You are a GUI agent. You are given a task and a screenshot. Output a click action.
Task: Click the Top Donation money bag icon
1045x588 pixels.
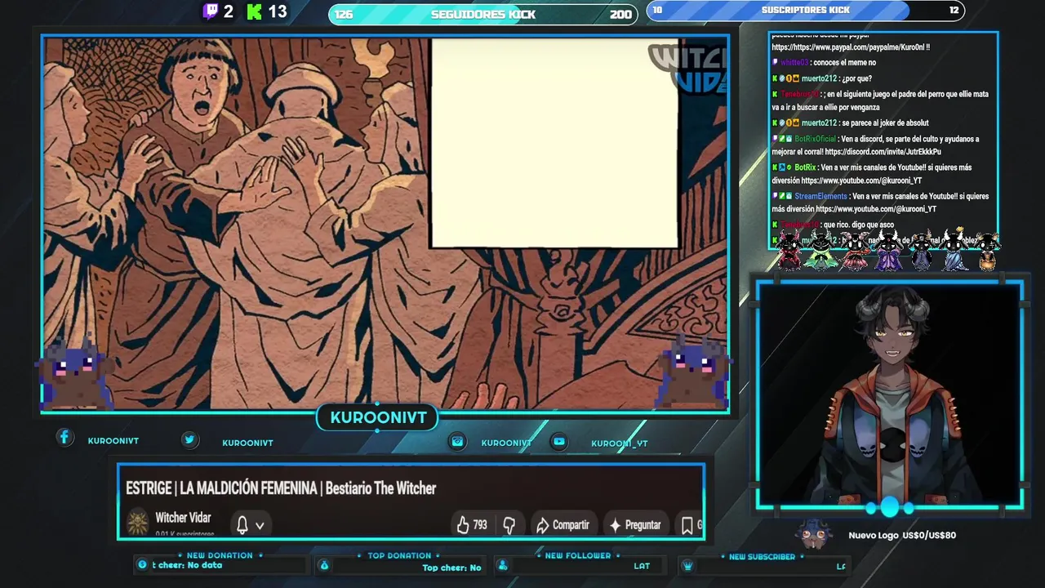pos(324,565)
